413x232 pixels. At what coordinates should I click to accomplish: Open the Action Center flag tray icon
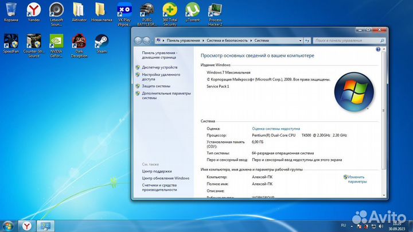click(x=359, y=226)
